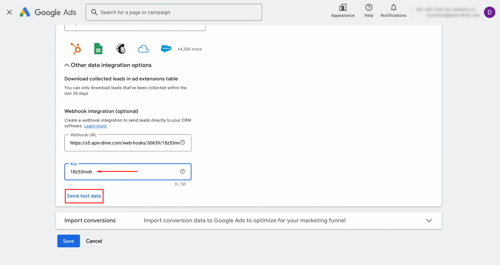This screenshot has height=265, width=500.
Task: Select the Salesforce integration icon
Action: pyautogui.click(x=166, y=48)
